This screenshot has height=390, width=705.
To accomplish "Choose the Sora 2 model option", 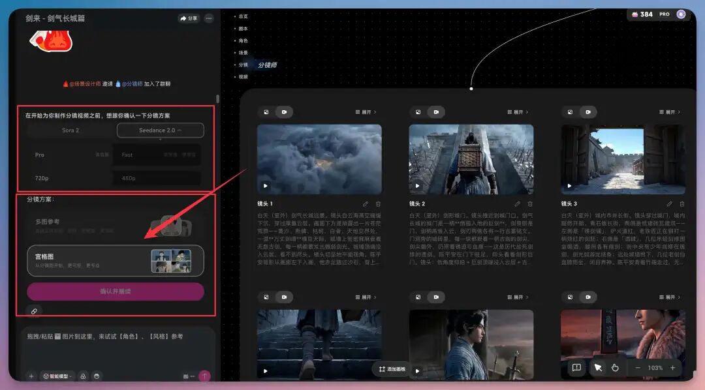I will [x=70, y=130].
